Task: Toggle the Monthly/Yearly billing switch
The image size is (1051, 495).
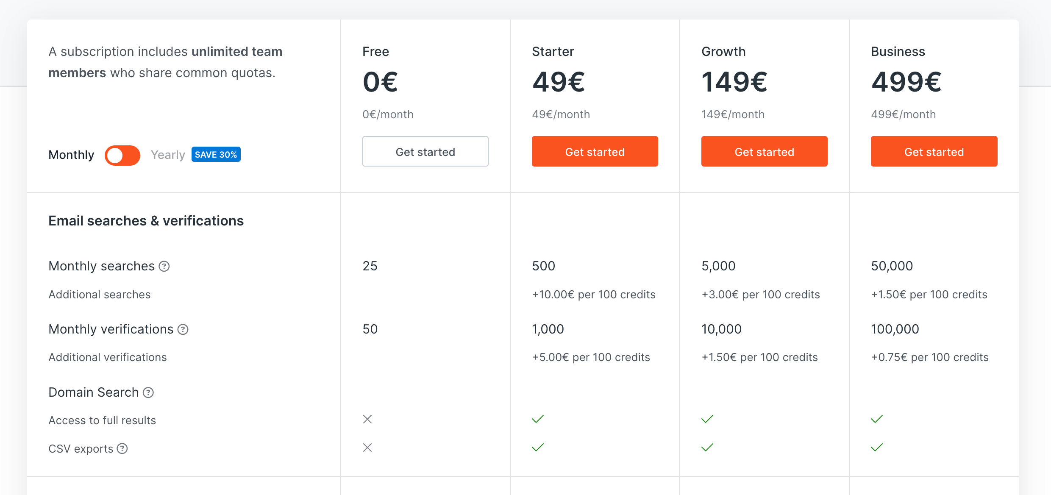Action: coord(122,155)
